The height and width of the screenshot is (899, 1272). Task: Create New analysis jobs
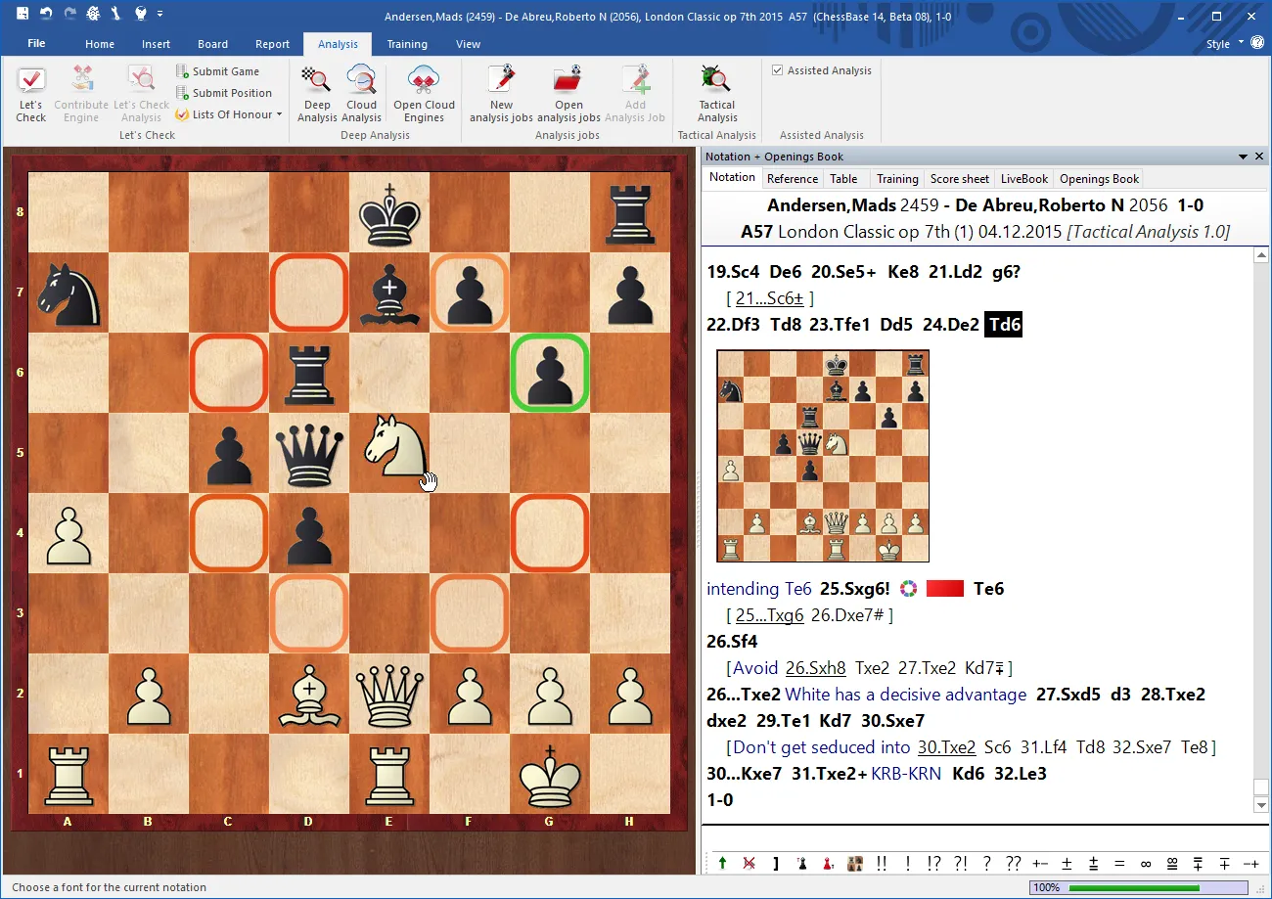tap(501, 94)
